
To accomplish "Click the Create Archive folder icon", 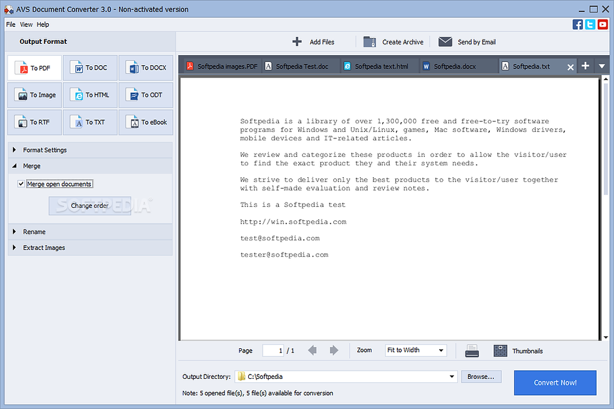I will pyautogui.click(x=370, y=41).
